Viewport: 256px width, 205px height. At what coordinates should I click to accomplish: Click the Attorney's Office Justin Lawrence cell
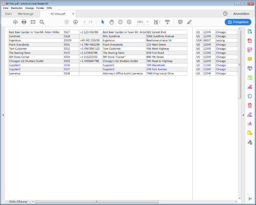(124, 73)
